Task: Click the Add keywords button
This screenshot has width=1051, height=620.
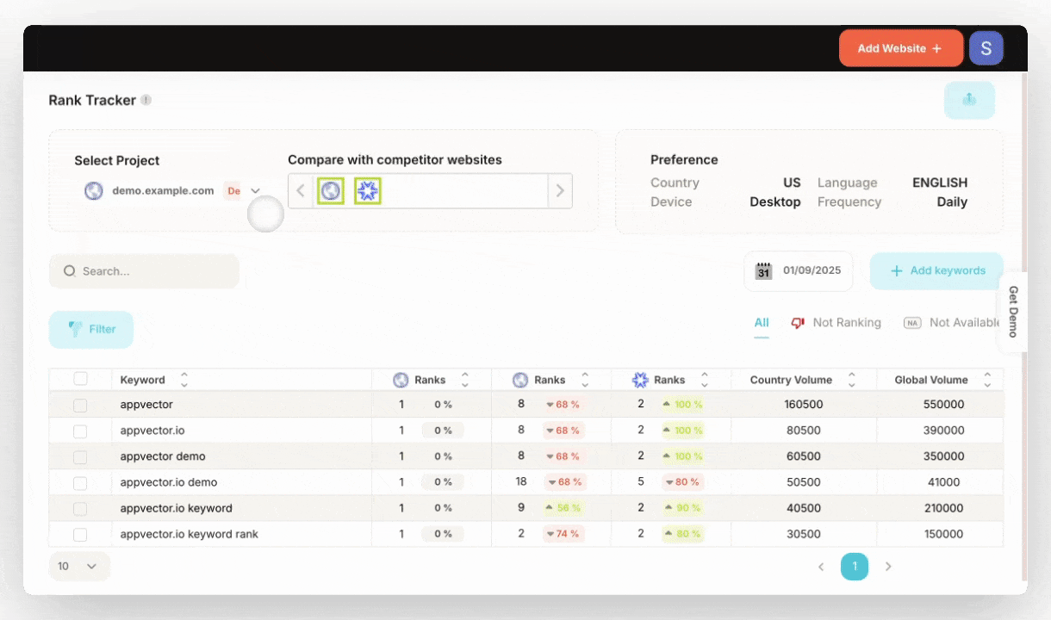Action: pos(936,271)
